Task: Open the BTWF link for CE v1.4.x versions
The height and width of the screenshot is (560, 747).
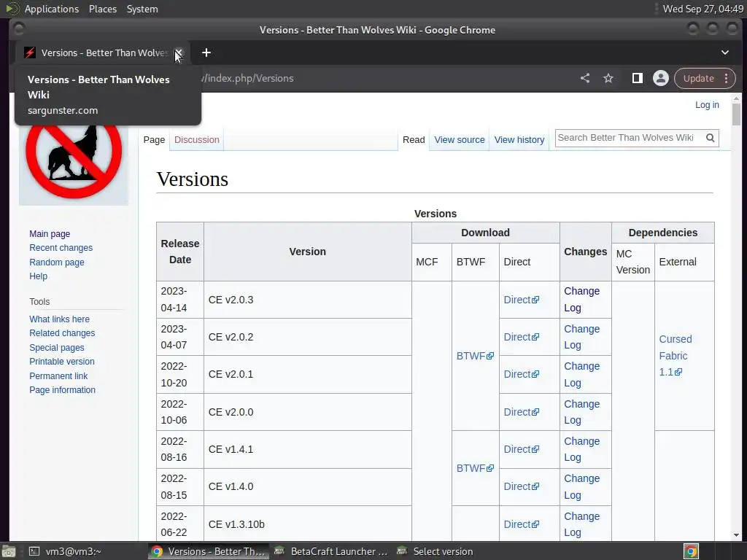Action: (x=475, y=468)
